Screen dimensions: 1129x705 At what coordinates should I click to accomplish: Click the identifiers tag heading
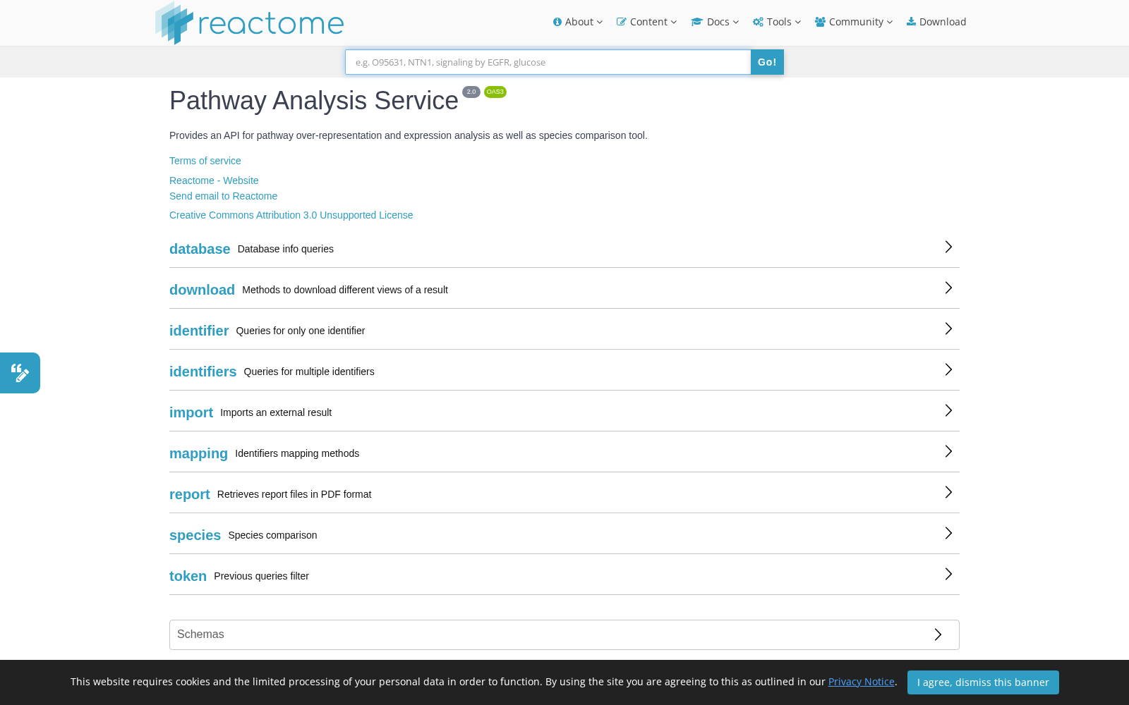pyautogui.click(x=203, y=372)
